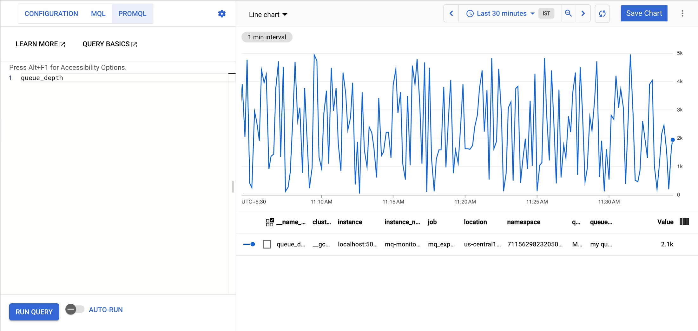Sort by the Value column header
Viewport: 698px width, 331px height.
(x=665, y=222)
